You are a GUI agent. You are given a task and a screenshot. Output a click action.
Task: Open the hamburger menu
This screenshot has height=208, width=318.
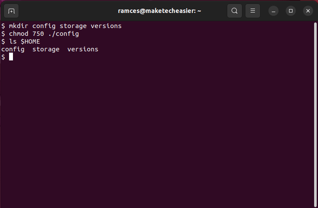coord(253,11)
